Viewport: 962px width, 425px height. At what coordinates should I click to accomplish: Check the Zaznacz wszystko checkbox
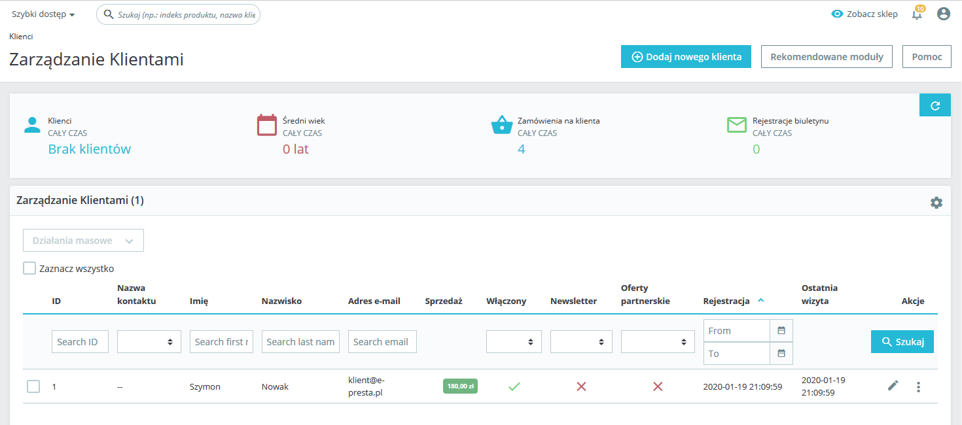pos(29,268)
